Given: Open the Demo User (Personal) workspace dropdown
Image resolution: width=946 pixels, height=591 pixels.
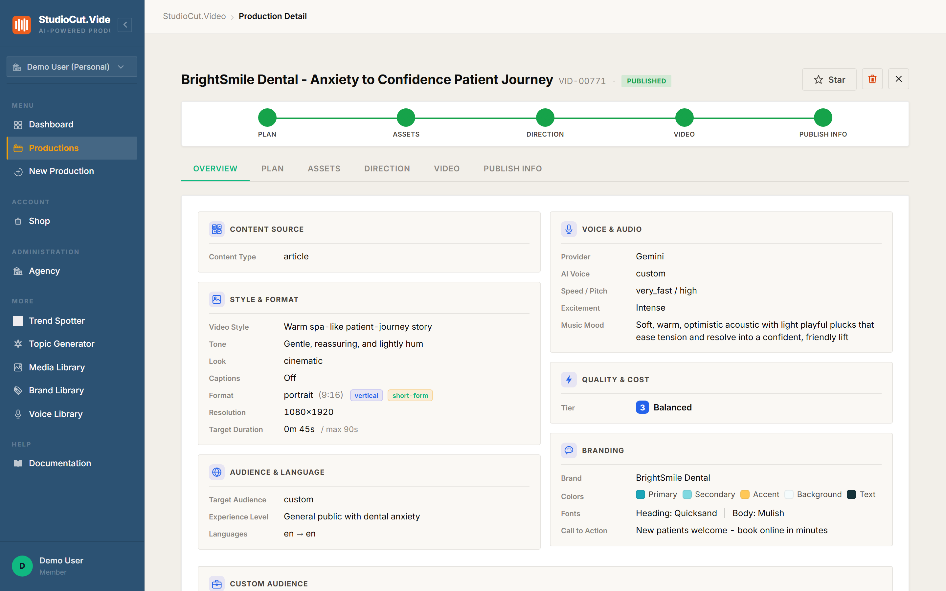Looking at the screenshot, I should 72,67.
